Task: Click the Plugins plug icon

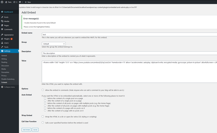Action: point(2,39)
